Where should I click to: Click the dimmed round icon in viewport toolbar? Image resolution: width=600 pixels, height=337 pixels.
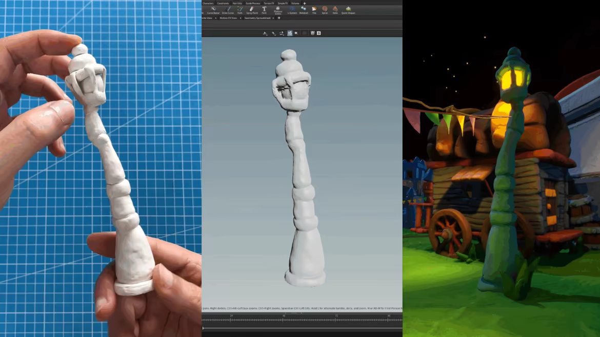tap(305, 33)
